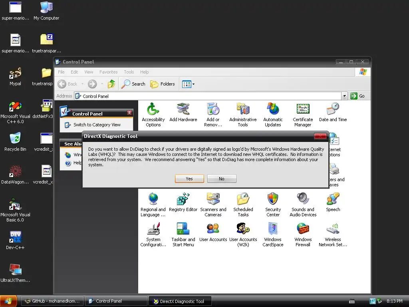Click Yes in the DirectX Diagnostic dialog

point(189,179)
